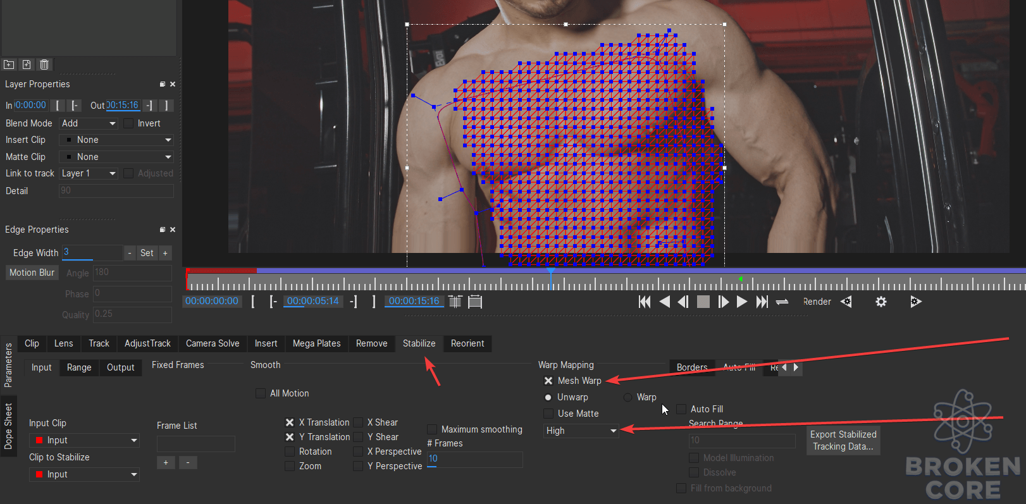The width and height of the screenshot is (1026, 504).
Task: Undock the Layer Properties panel
Action: [163, 84]
